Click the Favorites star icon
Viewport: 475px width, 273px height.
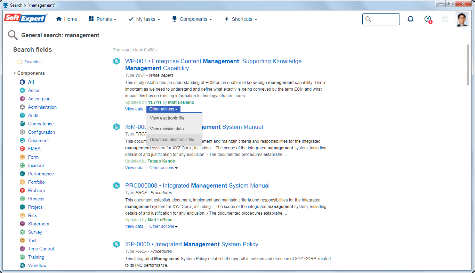point(19,61)
